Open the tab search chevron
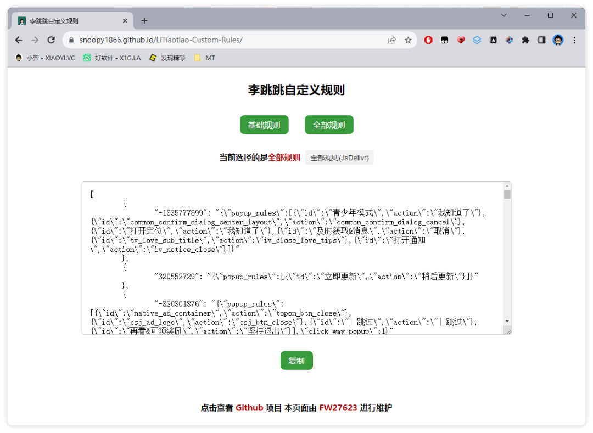593x433 pixels. tap(504, 15)
